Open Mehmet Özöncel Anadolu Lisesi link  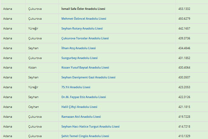point(84,19)
